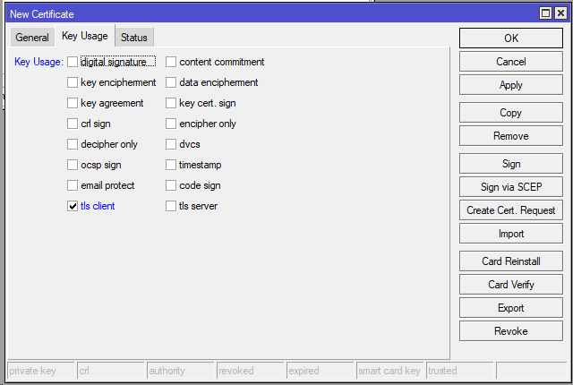Tick the key cert. sign checkbox
573x385 pixels.
pos(171,103)
